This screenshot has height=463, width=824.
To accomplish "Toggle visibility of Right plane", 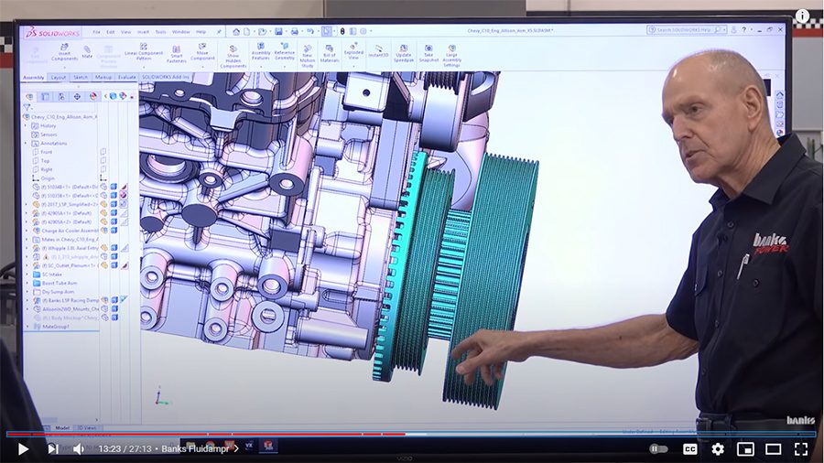I will (x=103, y=169).
